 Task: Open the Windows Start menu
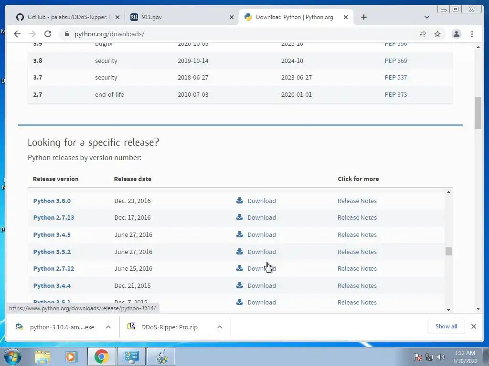click(x=13, y=356)
